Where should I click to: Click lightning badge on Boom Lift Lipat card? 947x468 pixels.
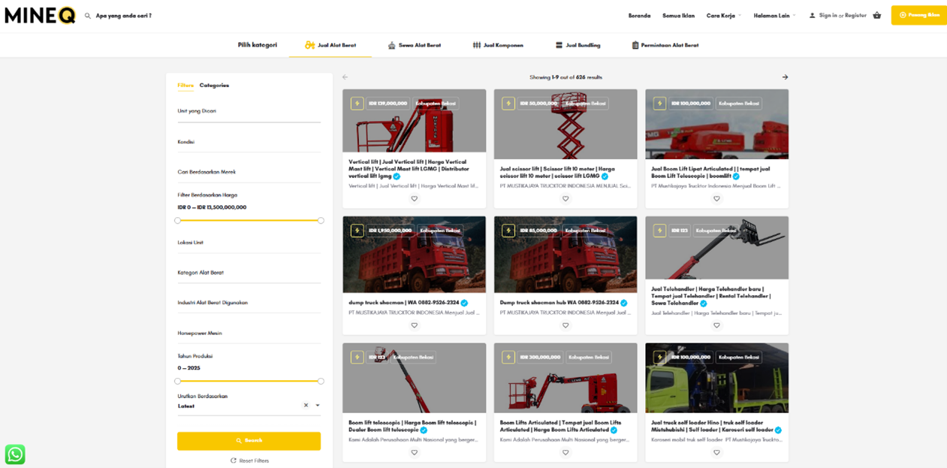click(659, 104)
